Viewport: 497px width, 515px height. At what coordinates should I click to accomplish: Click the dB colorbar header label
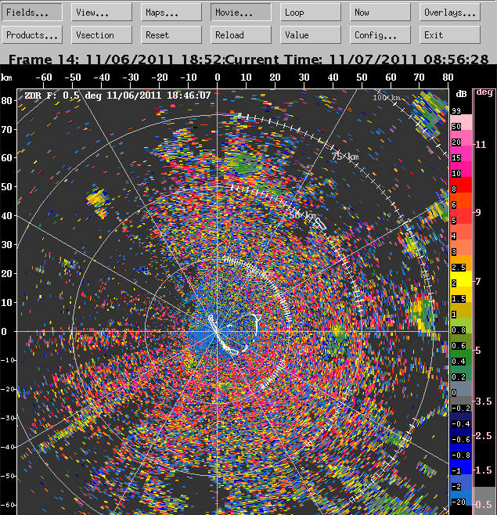tap(461, 94)
